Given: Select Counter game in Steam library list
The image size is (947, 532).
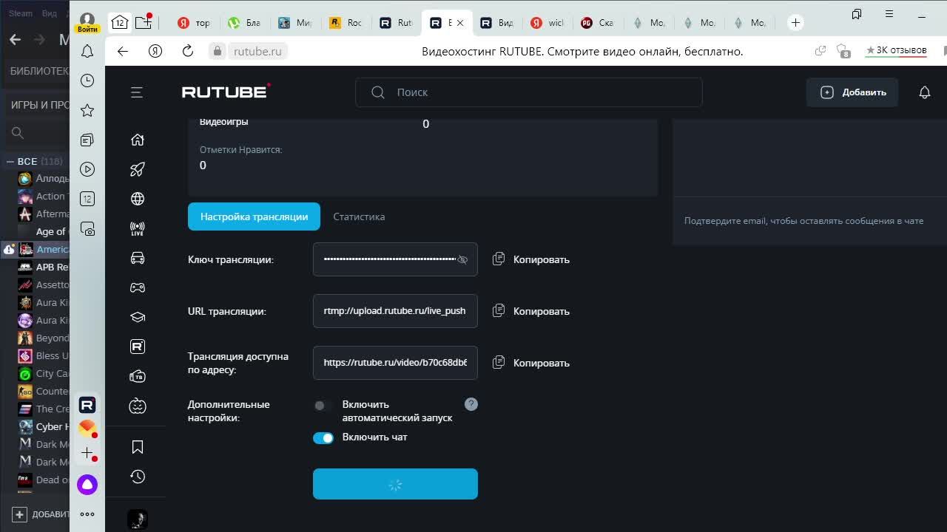Looking at the screenshot, I should pyautogui.click(x=44, y=391).
